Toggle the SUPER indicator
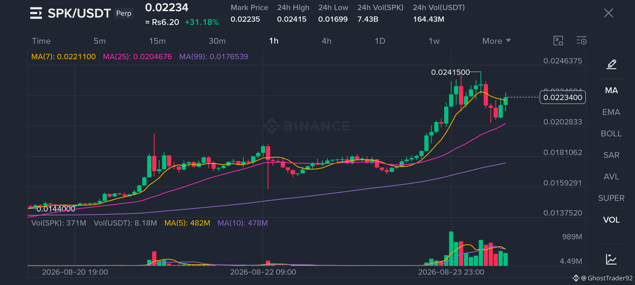Image resolution: width=635 pixels, height=285 pixels. (611, 198)
